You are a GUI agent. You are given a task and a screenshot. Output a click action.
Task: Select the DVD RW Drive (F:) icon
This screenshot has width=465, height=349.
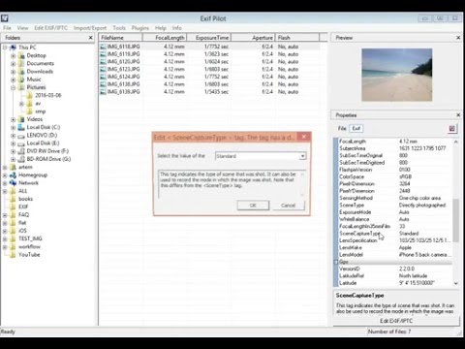click(x=21, y=151)
